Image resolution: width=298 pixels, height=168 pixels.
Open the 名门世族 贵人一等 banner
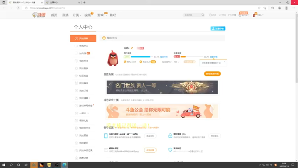point(162,87)
